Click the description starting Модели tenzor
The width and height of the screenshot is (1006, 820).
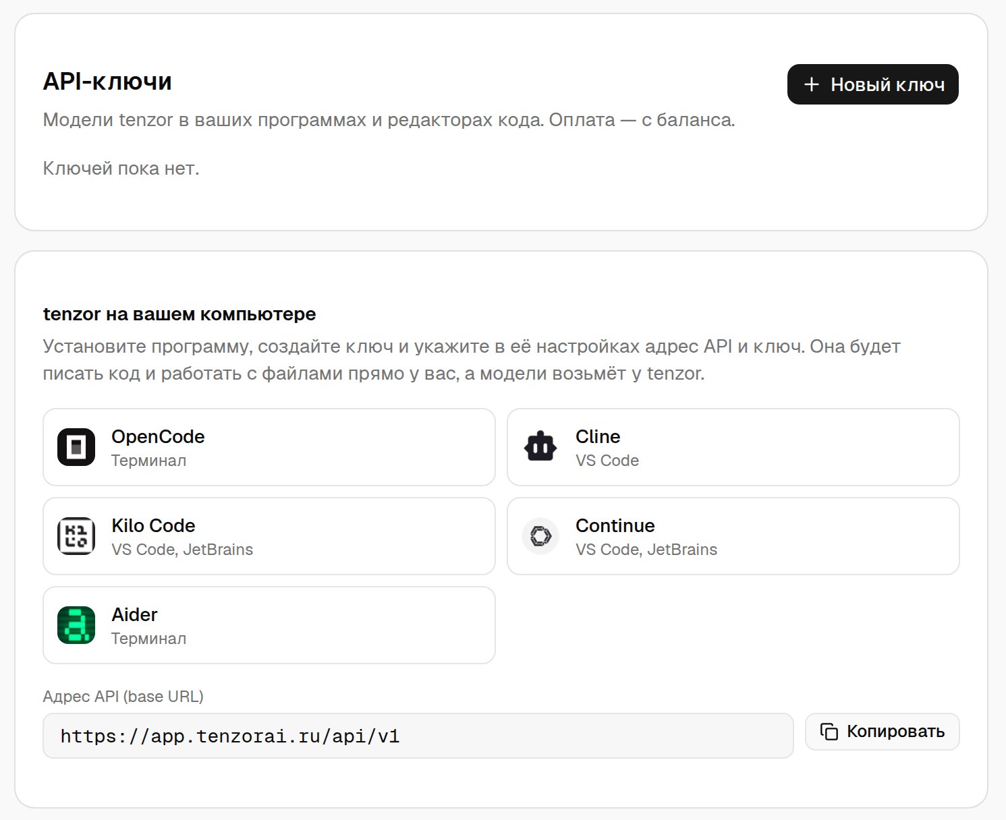(389, 120)
